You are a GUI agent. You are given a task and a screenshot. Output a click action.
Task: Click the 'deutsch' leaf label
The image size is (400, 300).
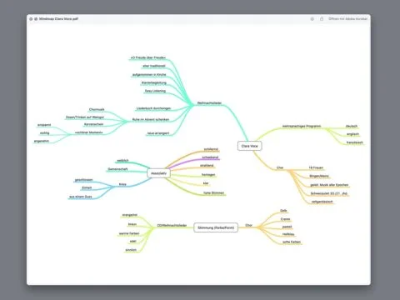[352, 126]
